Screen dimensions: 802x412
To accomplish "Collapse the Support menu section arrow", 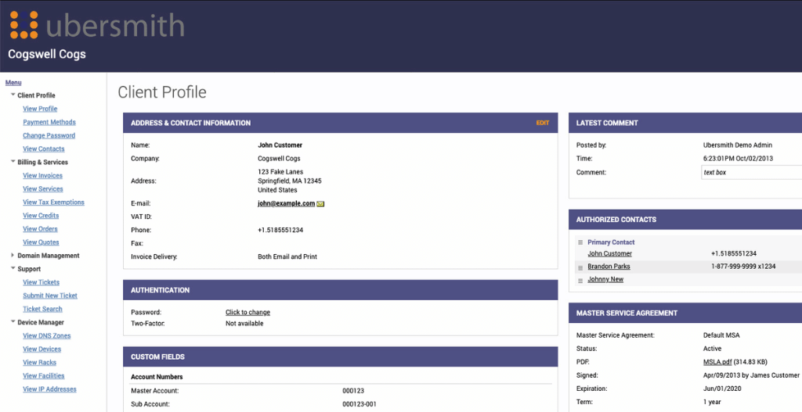I will 13,269.
